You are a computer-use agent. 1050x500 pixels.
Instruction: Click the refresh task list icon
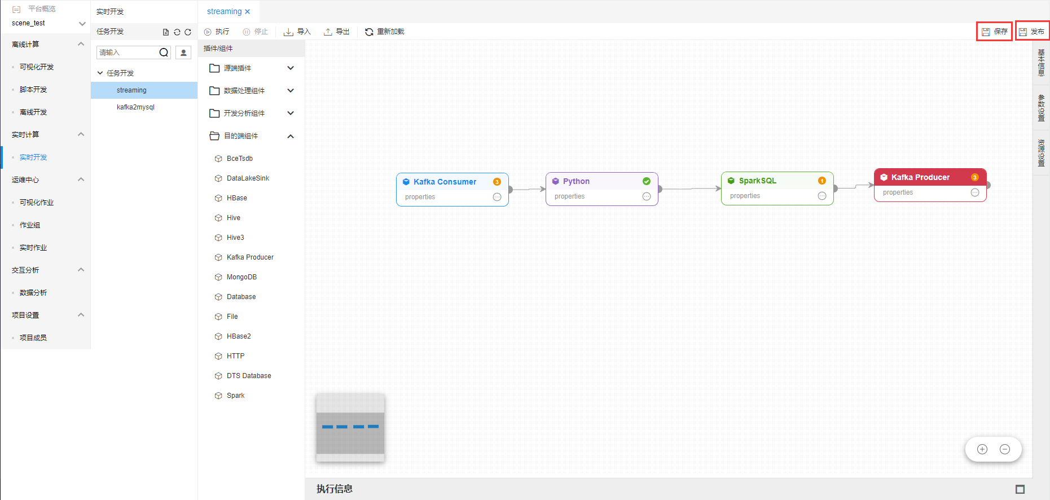[188, 32]
